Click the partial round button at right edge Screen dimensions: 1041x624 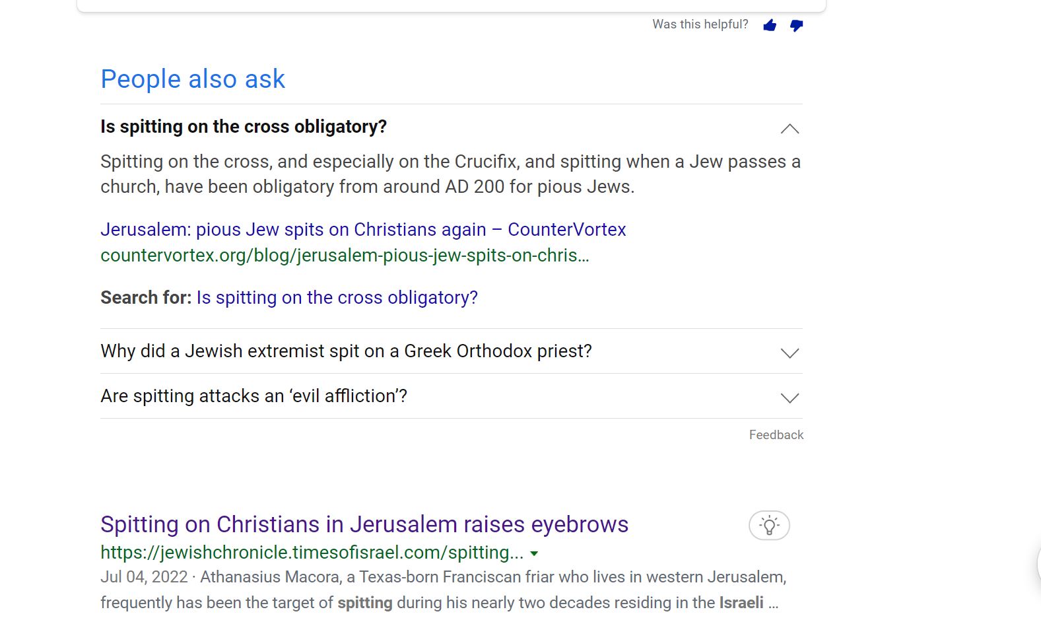click(x=1038, y=563)
